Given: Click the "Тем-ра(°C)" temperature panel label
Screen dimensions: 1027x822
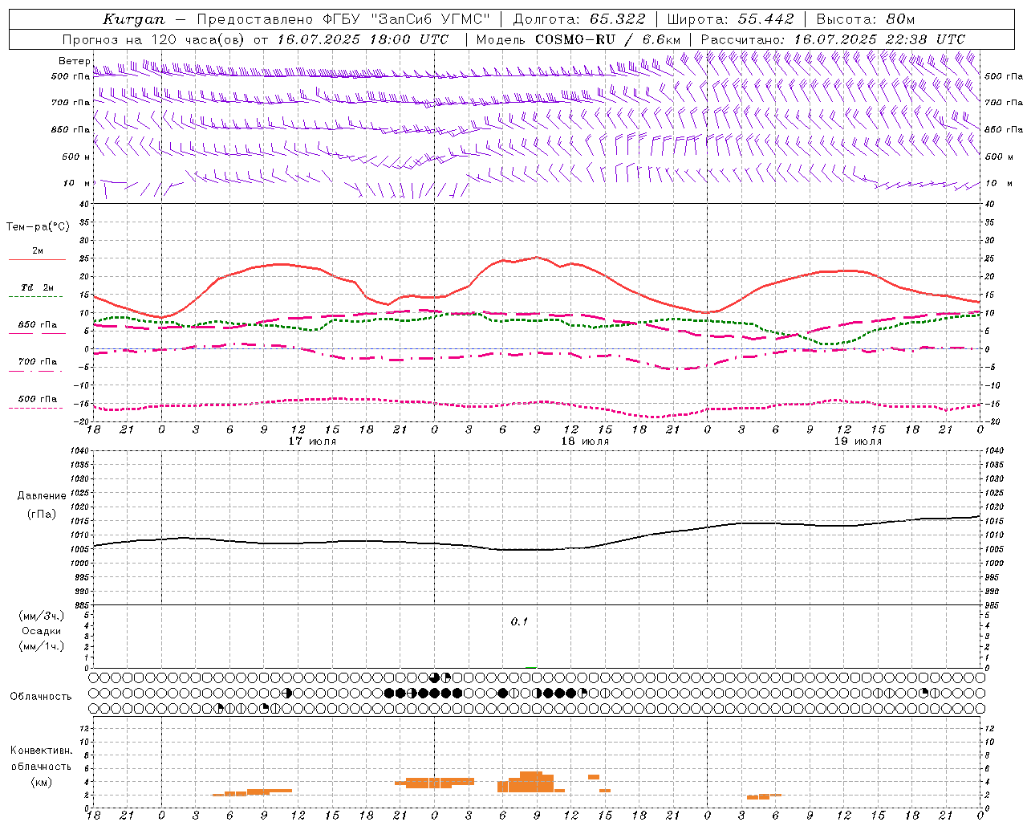Looking at the screenshot, I should [38, 227].
